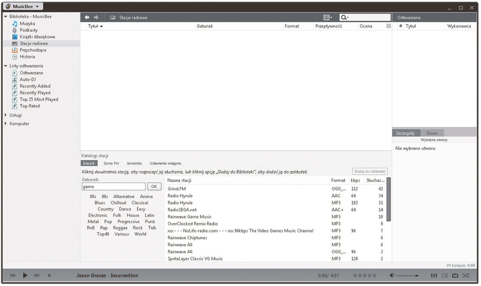Image resolution: width=481 pixels, height=286 pixels.
Task: Toggle the last.fm scrobbling icon
Action: (x=445, y=275)
